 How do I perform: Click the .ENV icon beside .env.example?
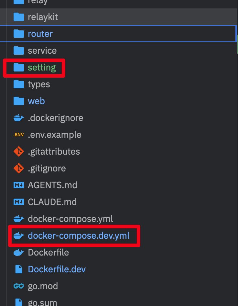[x=19, y=135]
